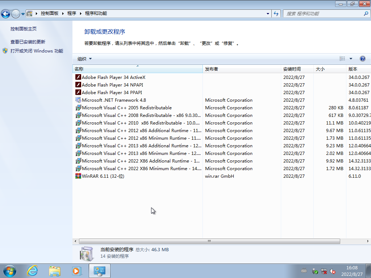Click the view mode icon in the toolbar
Image resolution: width=371 pixels, height=278 pixels.
pyautogui.click(x=342, y=59)
